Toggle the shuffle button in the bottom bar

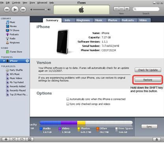14,139
